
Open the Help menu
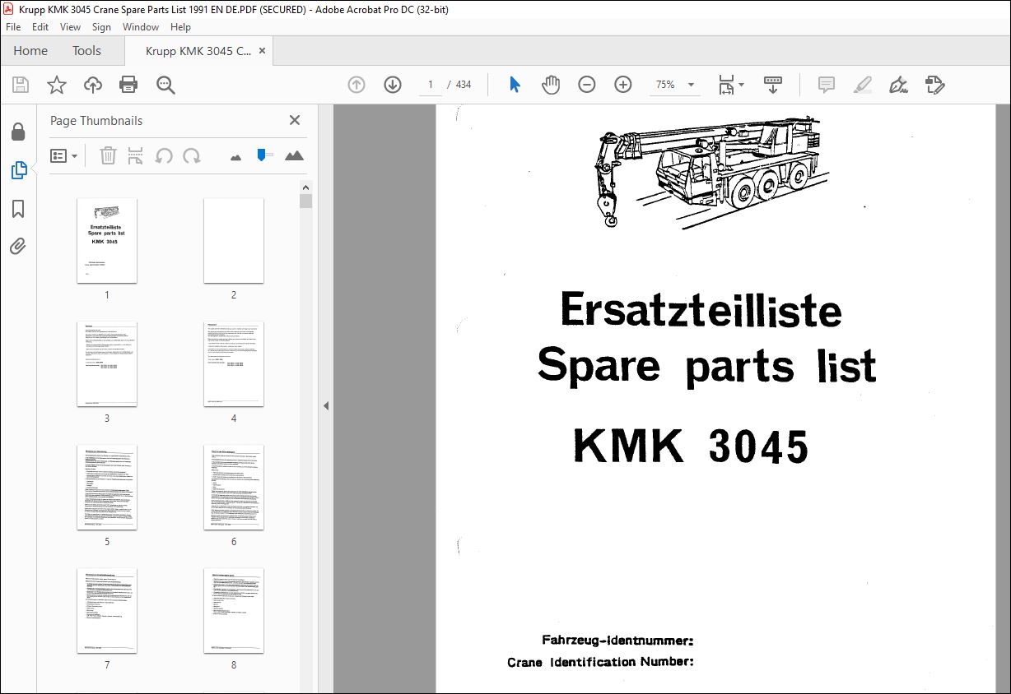(180, 27)
